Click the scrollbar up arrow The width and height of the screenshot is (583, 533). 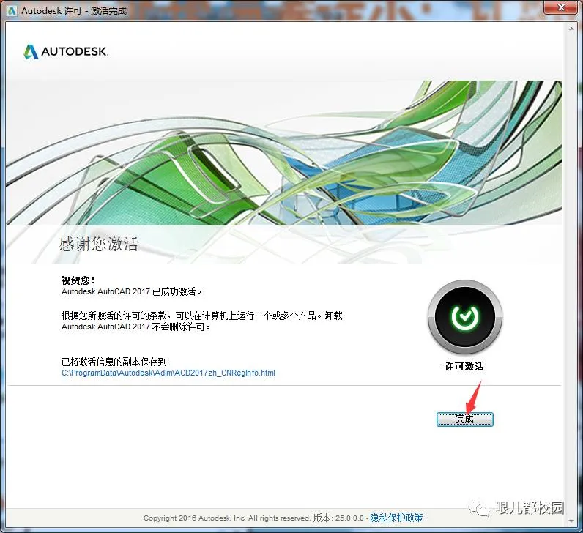coord(571,29)
